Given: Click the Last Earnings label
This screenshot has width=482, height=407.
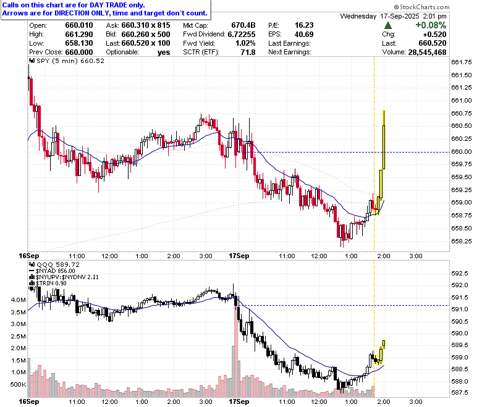Looking at the screenshot, I should tap(289, 43).
